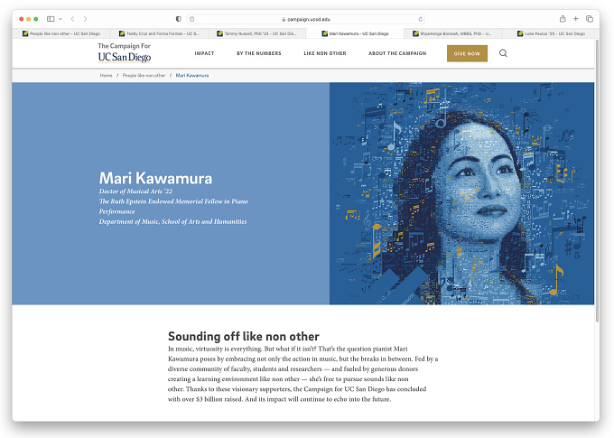Open the IMPACT menu item
The image size is (614, 438).
[204, 53]
